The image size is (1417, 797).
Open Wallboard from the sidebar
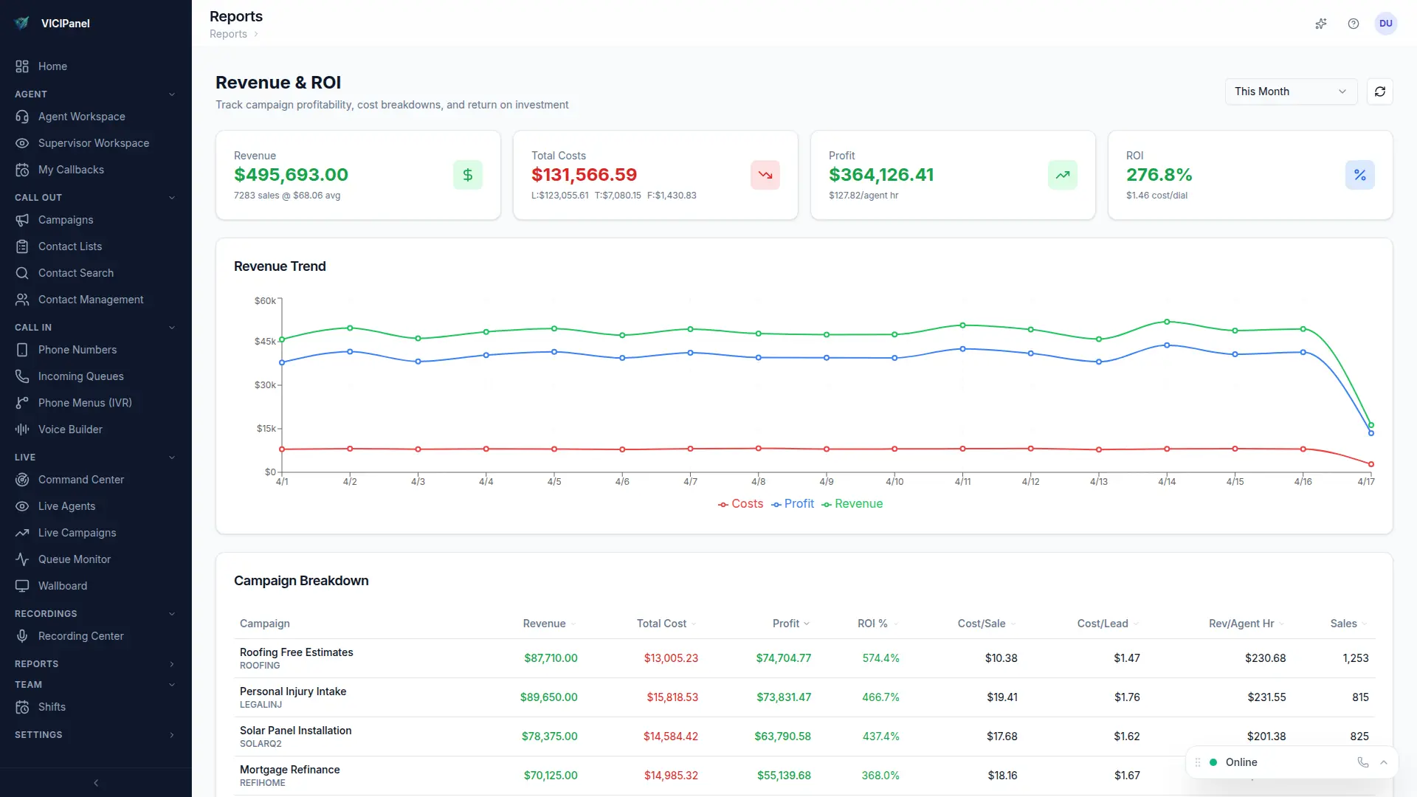tap(63, 586)
